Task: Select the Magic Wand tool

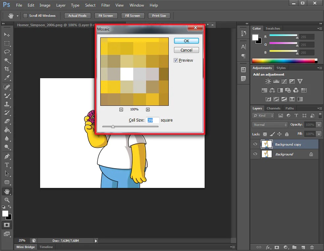Action: (x=7, y=60)
